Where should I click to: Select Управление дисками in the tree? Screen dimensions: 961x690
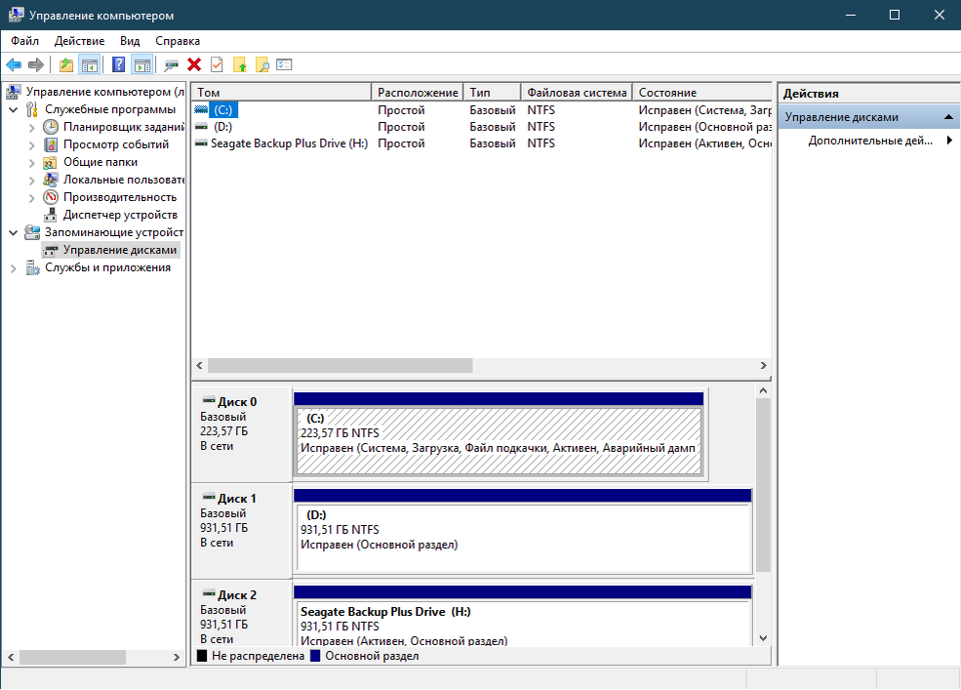(120, 250)
